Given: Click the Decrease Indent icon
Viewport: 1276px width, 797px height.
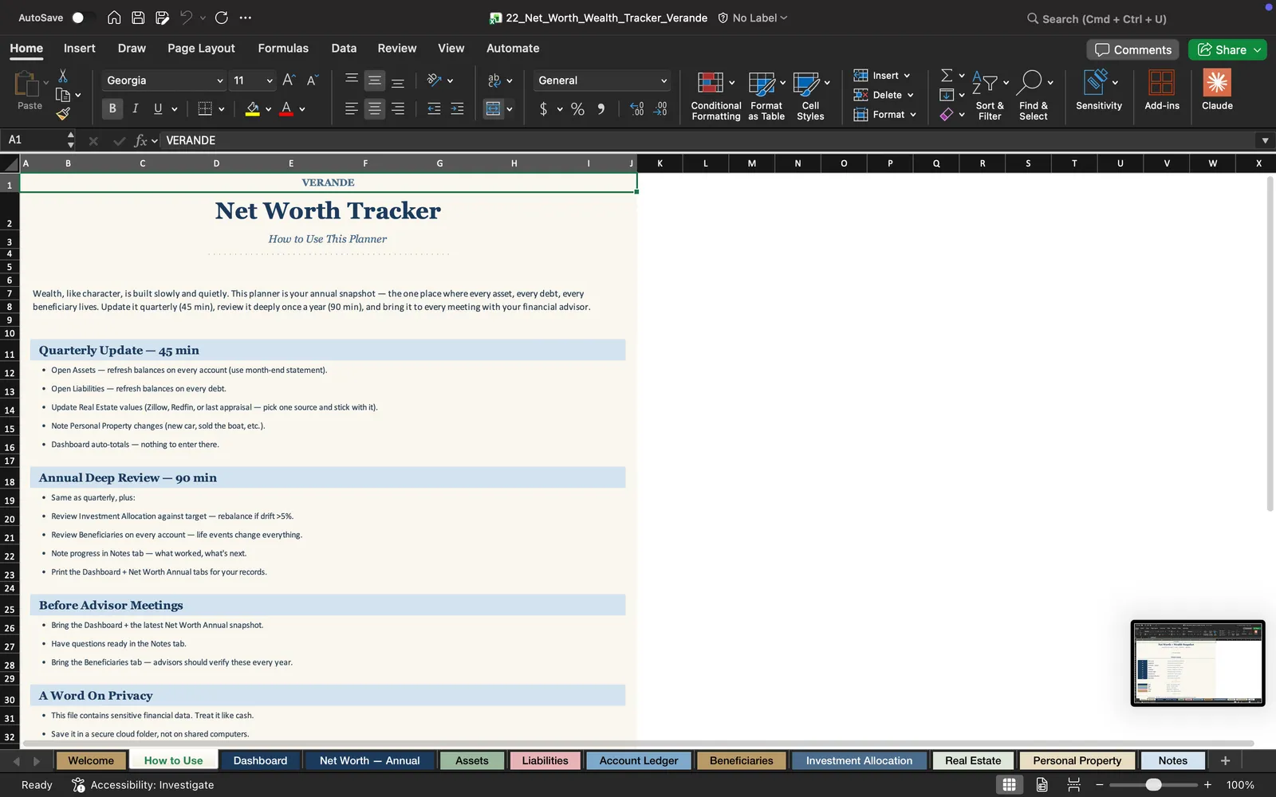Looking at the screenshot, I should point(434,108).
